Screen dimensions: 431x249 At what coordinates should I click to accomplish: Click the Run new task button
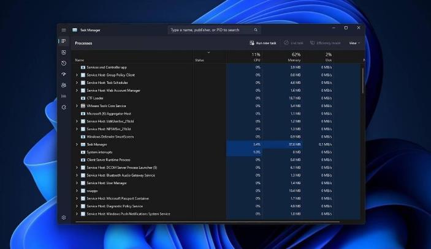pyautogui.click(x=263, y=43)
